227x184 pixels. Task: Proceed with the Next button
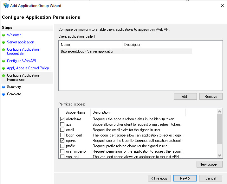pos(185,178)
